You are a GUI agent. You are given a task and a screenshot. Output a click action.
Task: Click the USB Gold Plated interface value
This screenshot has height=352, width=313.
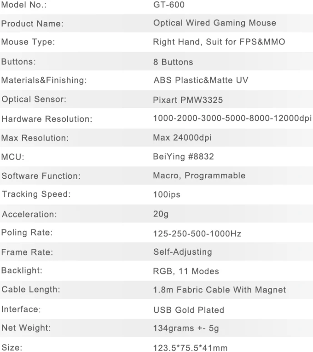189,310
